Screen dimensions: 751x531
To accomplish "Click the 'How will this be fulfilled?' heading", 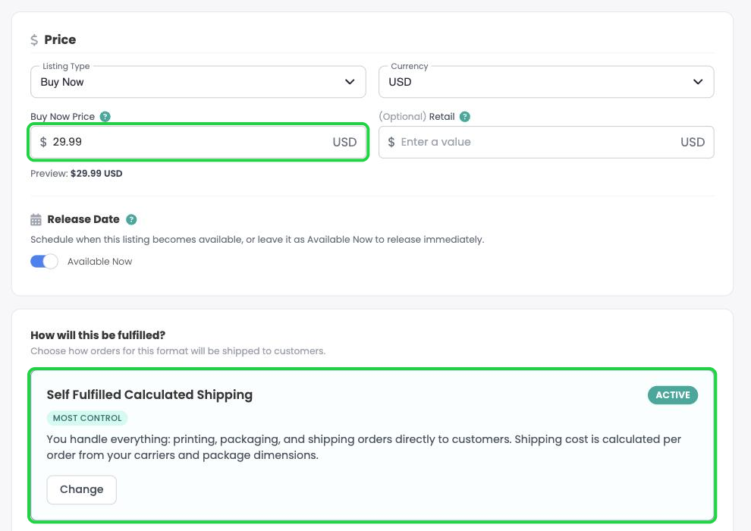I will pyautogui.click(x=98, y=335).
